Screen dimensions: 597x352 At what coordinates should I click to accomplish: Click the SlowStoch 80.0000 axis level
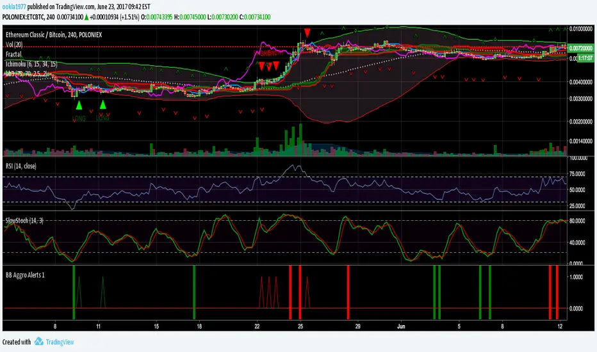[x=578, y=221]
